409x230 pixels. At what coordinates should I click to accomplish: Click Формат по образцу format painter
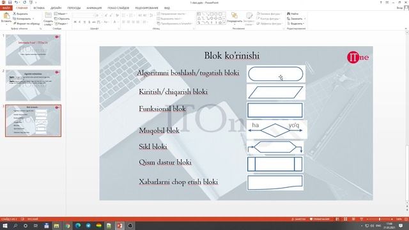click(x=26, y=24)
